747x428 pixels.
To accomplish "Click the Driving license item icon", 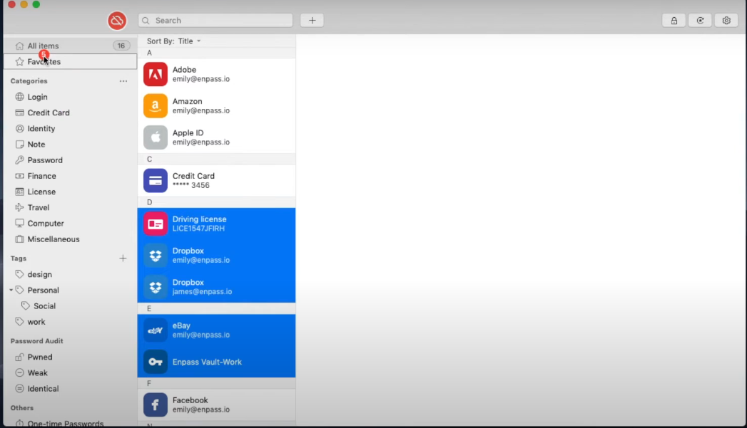I will pos(156,224).
